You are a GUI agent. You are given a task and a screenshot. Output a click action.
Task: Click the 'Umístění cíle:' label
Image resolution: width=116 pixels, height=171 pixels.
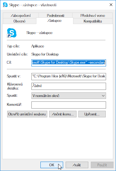(17, 54)
